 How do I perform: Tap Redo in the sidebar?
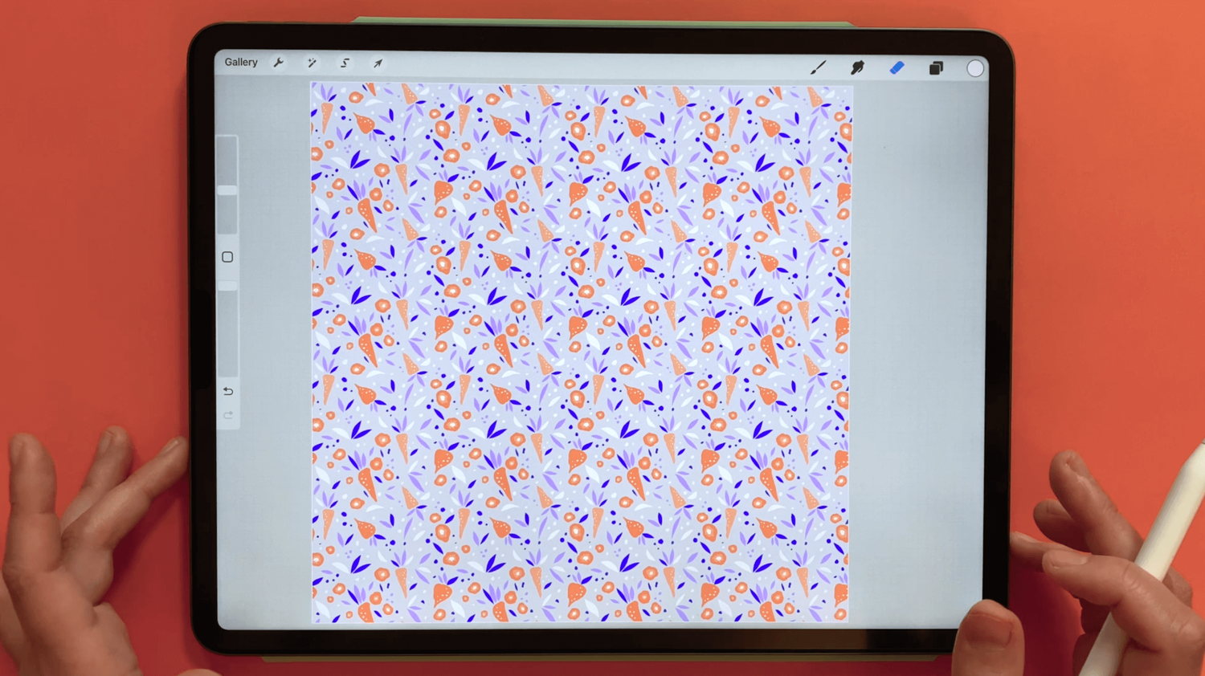pyautogui.click(x=227, y=414)
